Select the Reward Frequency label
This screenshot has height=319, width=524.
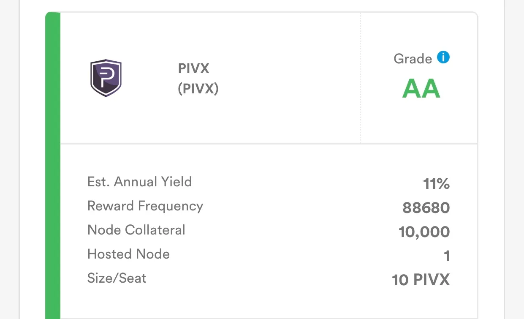click(x=145, y=206)
